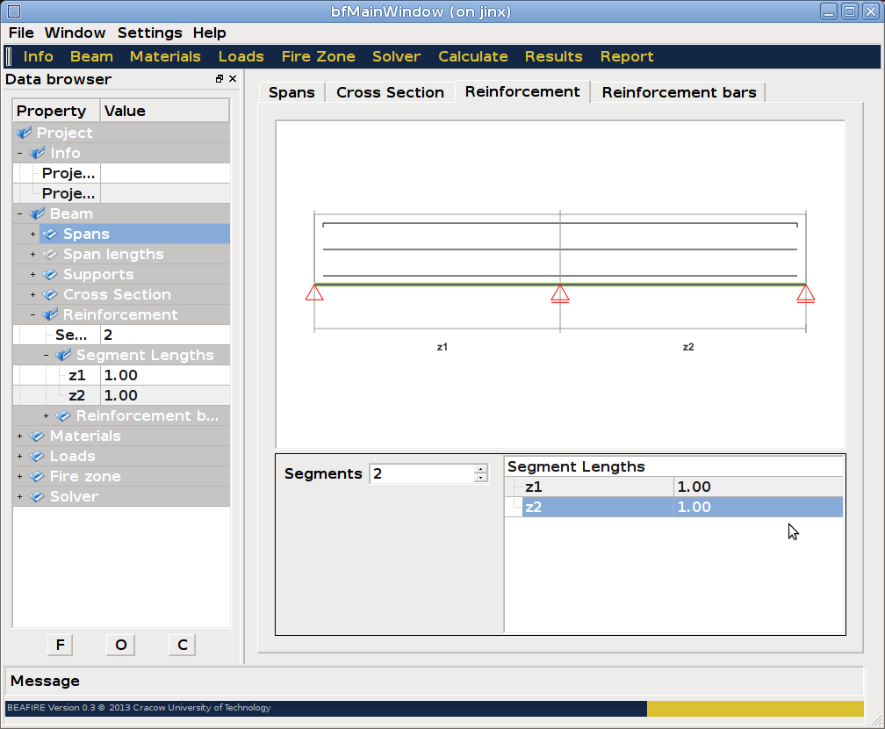Expand the Span lengths tree node
The image size is (885, 729).
coord(33,255)
